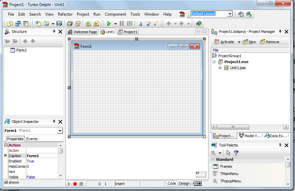
Task: Open the Form1 TForm1 object selector dropdown
Action: click(60, 131)
